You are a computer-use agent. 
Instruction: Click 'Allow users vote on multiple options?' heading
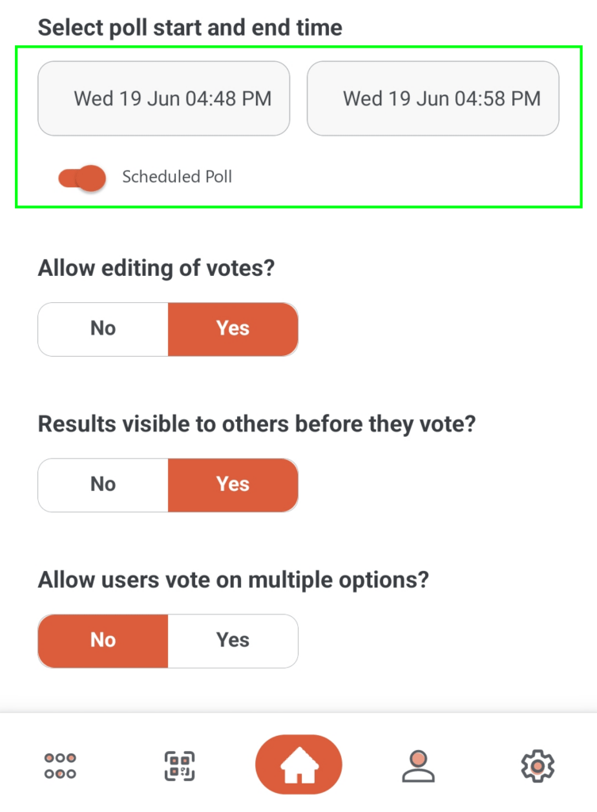pyautogui.click(x=233, y=580)
